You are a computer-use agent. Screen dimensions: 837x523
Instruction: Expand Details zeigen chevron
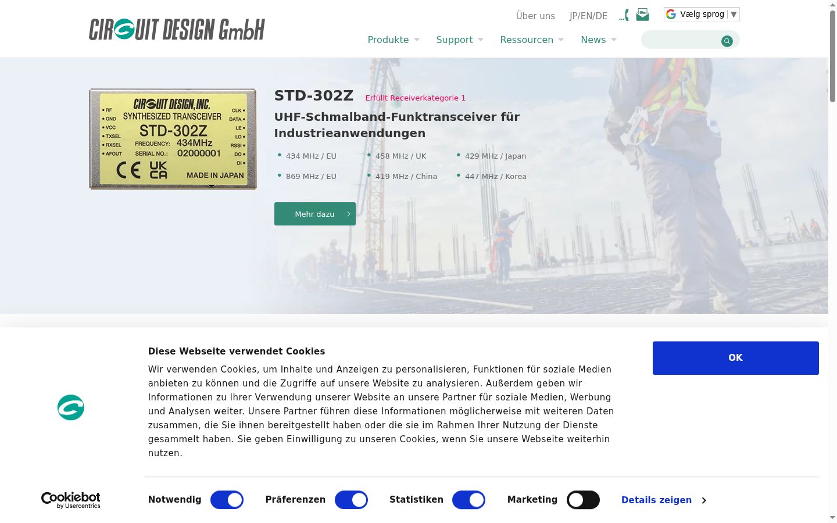(x=704, y=500)
